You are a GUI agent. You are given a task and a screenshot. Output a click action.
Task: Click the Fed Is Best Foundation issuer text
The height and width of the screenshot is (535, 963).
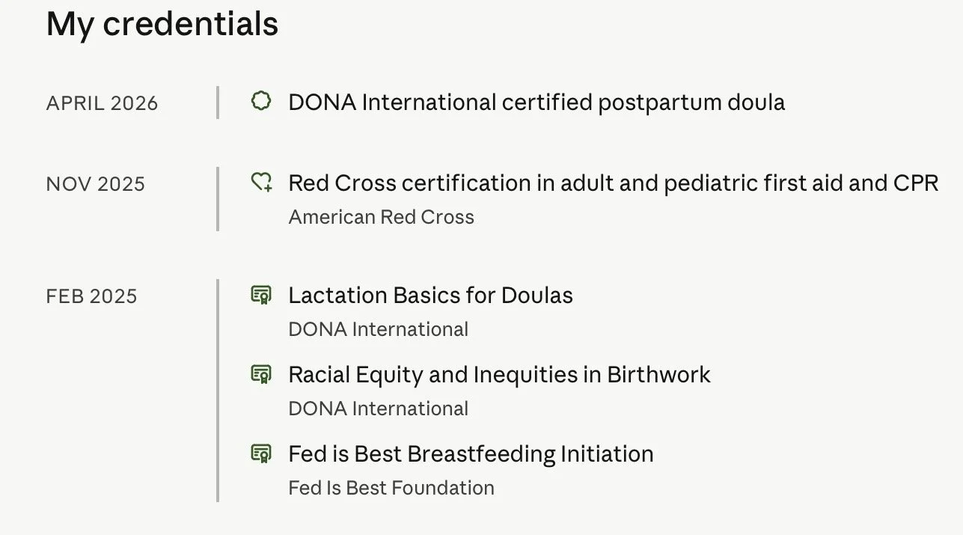[x=391, y=488]
